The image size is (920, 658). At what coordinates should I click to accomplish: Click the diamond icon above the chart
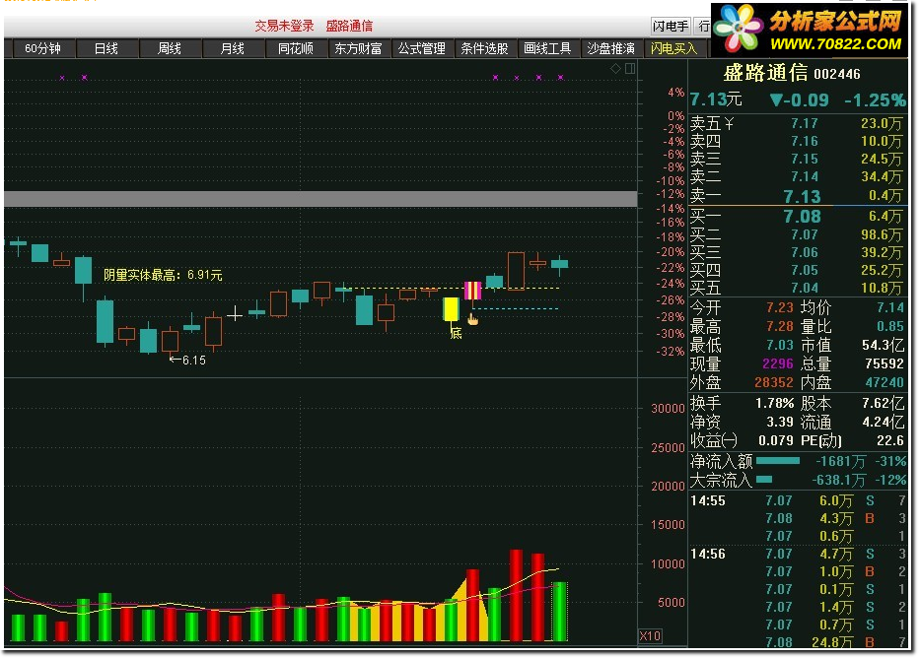[x=615, y=69]
